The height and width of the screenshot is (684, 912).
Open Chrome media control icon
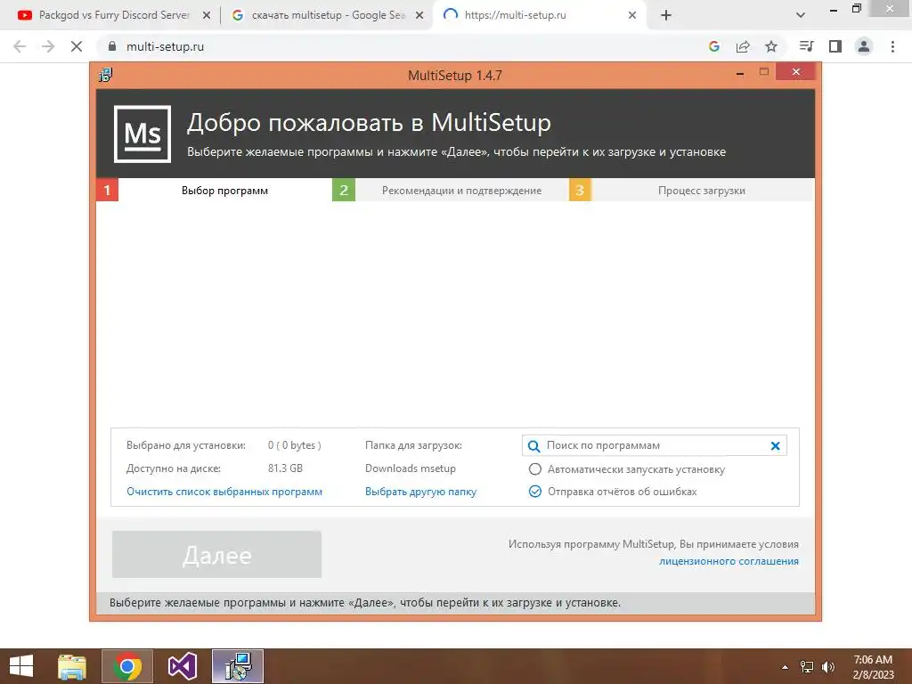(x=807, y=46)
